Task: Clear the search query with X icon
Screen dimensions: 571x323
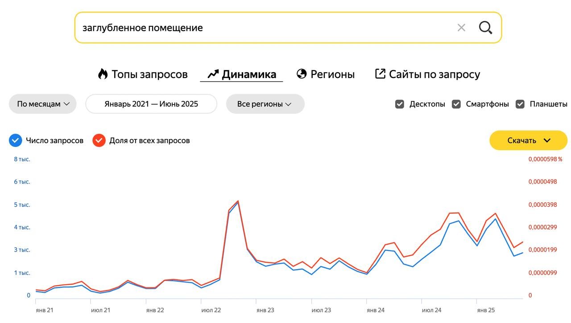Action: [x=461, y=28]
